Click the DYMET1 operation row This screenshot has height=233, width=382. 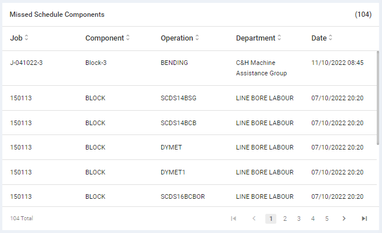point(173,172)
